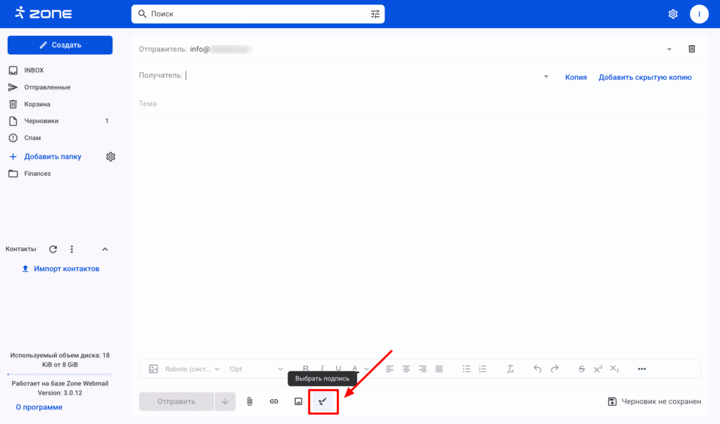The width and height of the screenshot is (720, 424).
Task: Toggle subscript formatting
Action: click(615, 368)
